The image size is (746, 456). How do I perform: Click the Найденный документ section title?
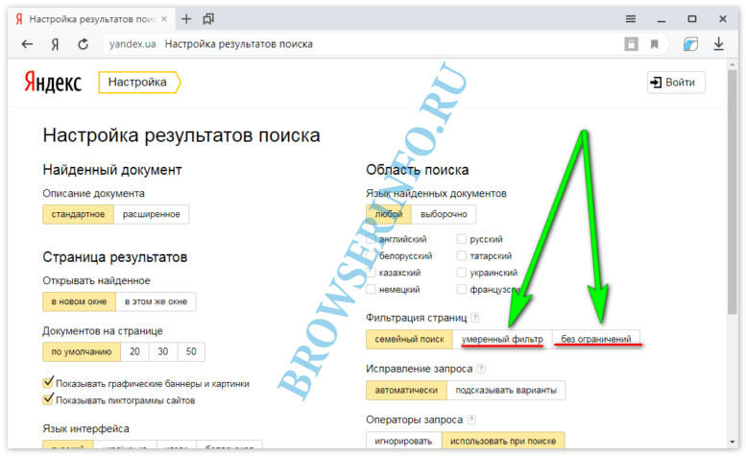pyautogui.click(x=112, y=170)
